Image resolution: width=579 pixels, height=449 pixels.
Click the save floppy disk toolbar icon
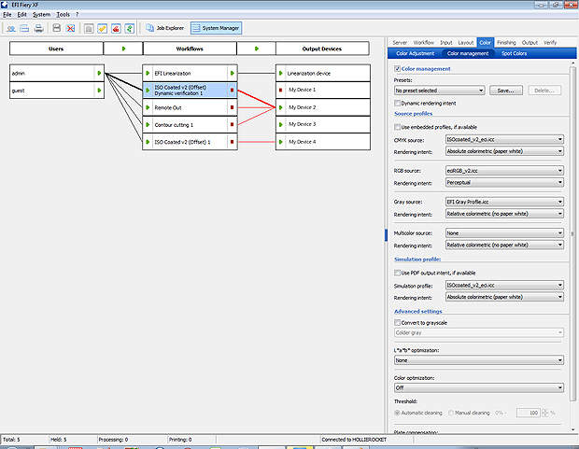click(x=56, y=28)
